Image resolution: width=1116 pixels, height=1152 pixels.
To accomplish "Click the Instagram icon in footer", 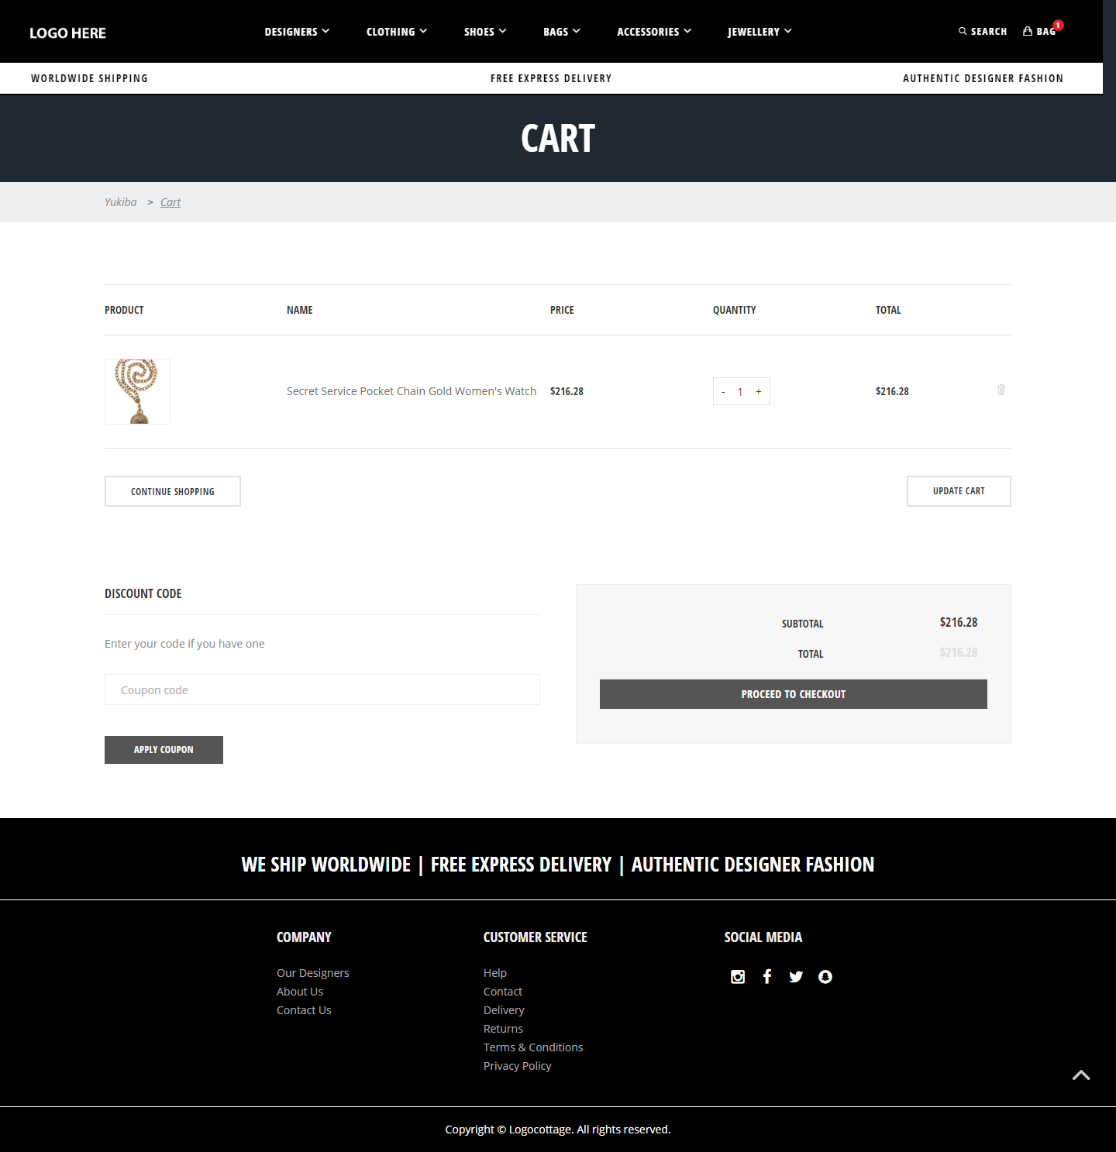I will [738, 977].
